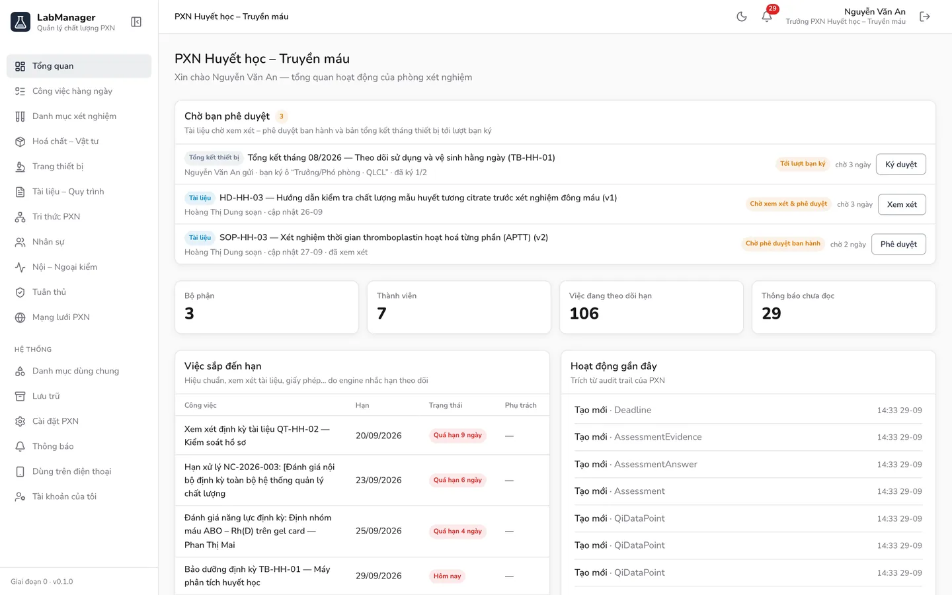Click the Thành viên 7 card
The height and width of the screenshot is (595, 952).
point(459,307)
